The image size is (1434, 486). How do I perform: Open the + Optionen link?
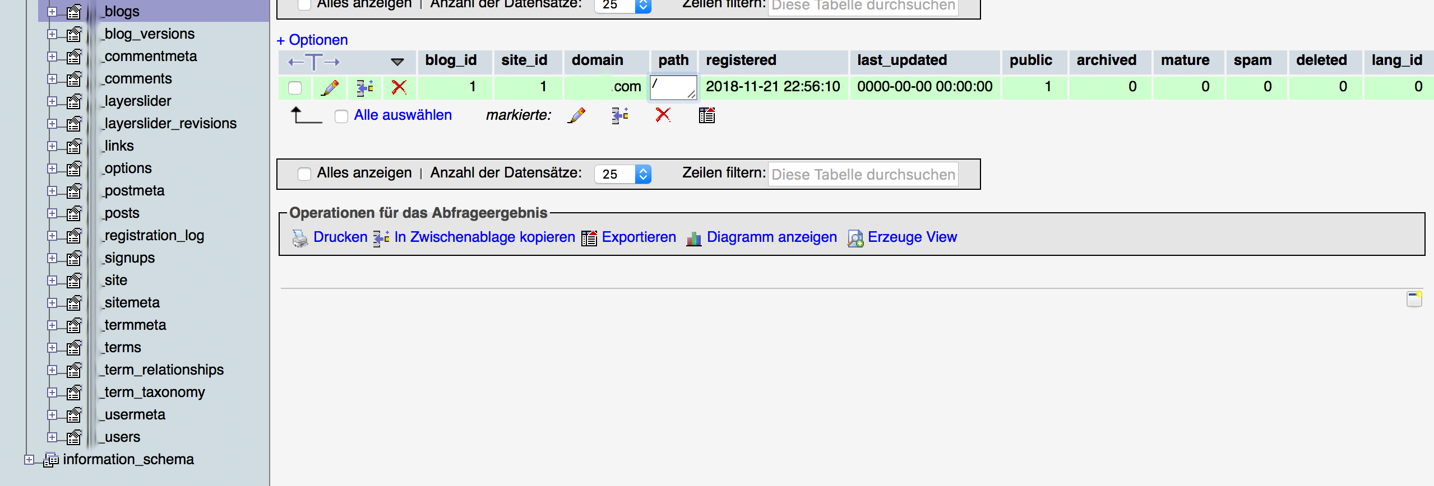click(312, 40)
